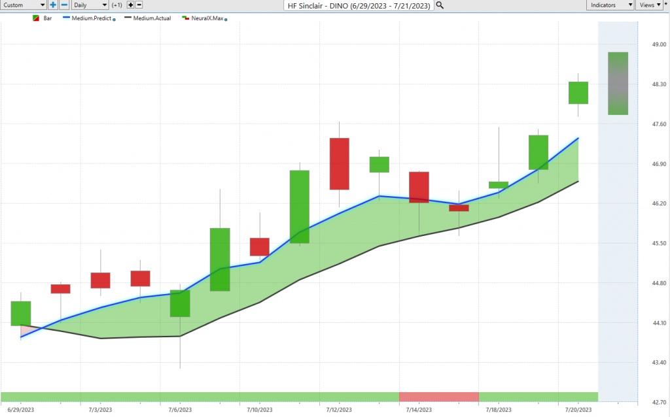This screenshot has height=417, width=670.
Task: Click the forecast gradient bar after 7/20/2023
Action: [618, 84]
